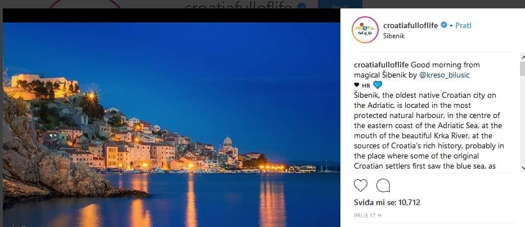Image resolution: width=525 pixels, height=227 pixels.
Task: Like the post with the heart icon
Action: [361, 185]
